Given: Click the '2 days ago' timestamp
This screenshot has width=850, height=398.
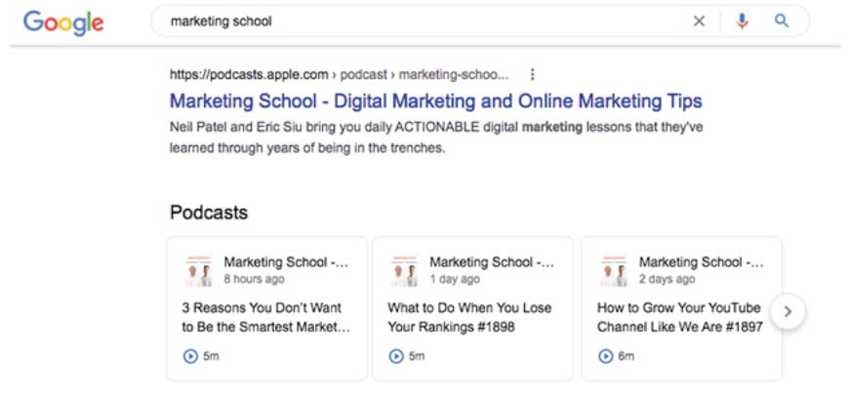Looking at the screenshot, I should pyautogui.click(x=667, y=279).
